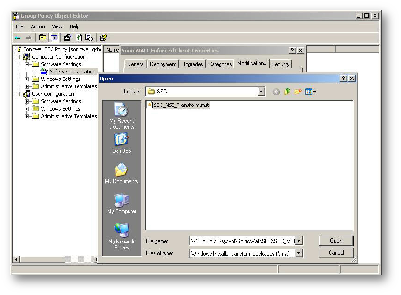Open the Files of type dropdown
The image size is (401, 295).
pos(298,254)
